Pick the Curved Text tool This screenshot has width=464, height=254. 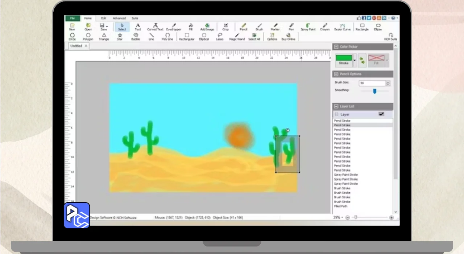click(x=155, y=26)
